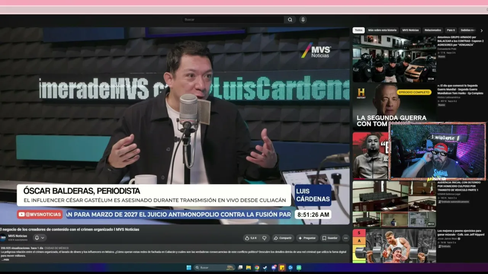Click the search magnifier icon in YouTube
Viewport: 488px width, 274px height.
[x=290, y=20]
